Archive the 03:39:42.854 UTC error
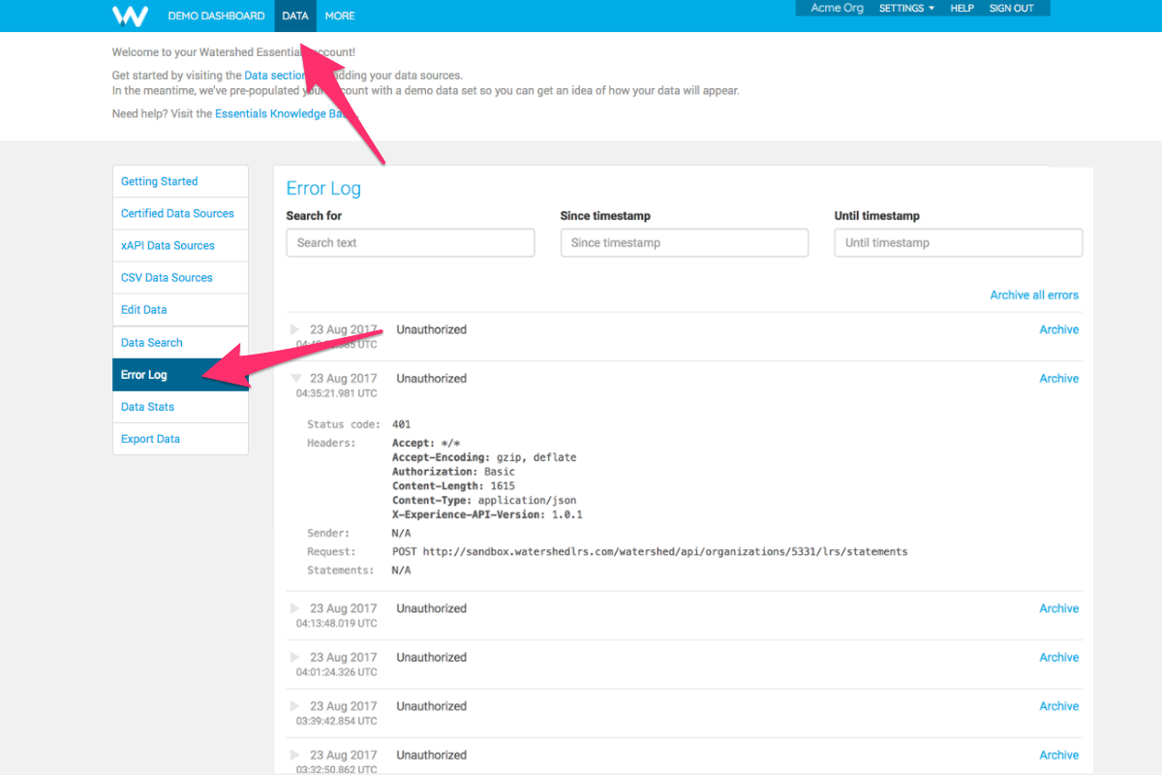1162x775 pixels. tap(1058, 706)
